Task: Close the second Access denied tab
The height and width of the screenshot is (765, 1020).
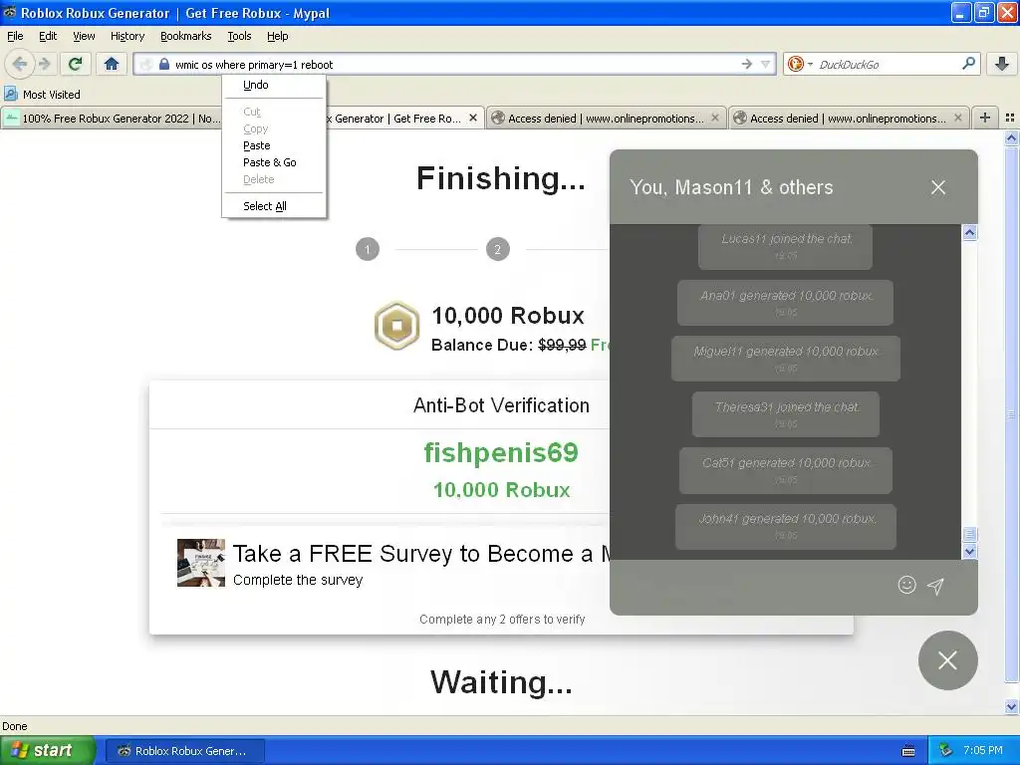Action: point(957,118)
